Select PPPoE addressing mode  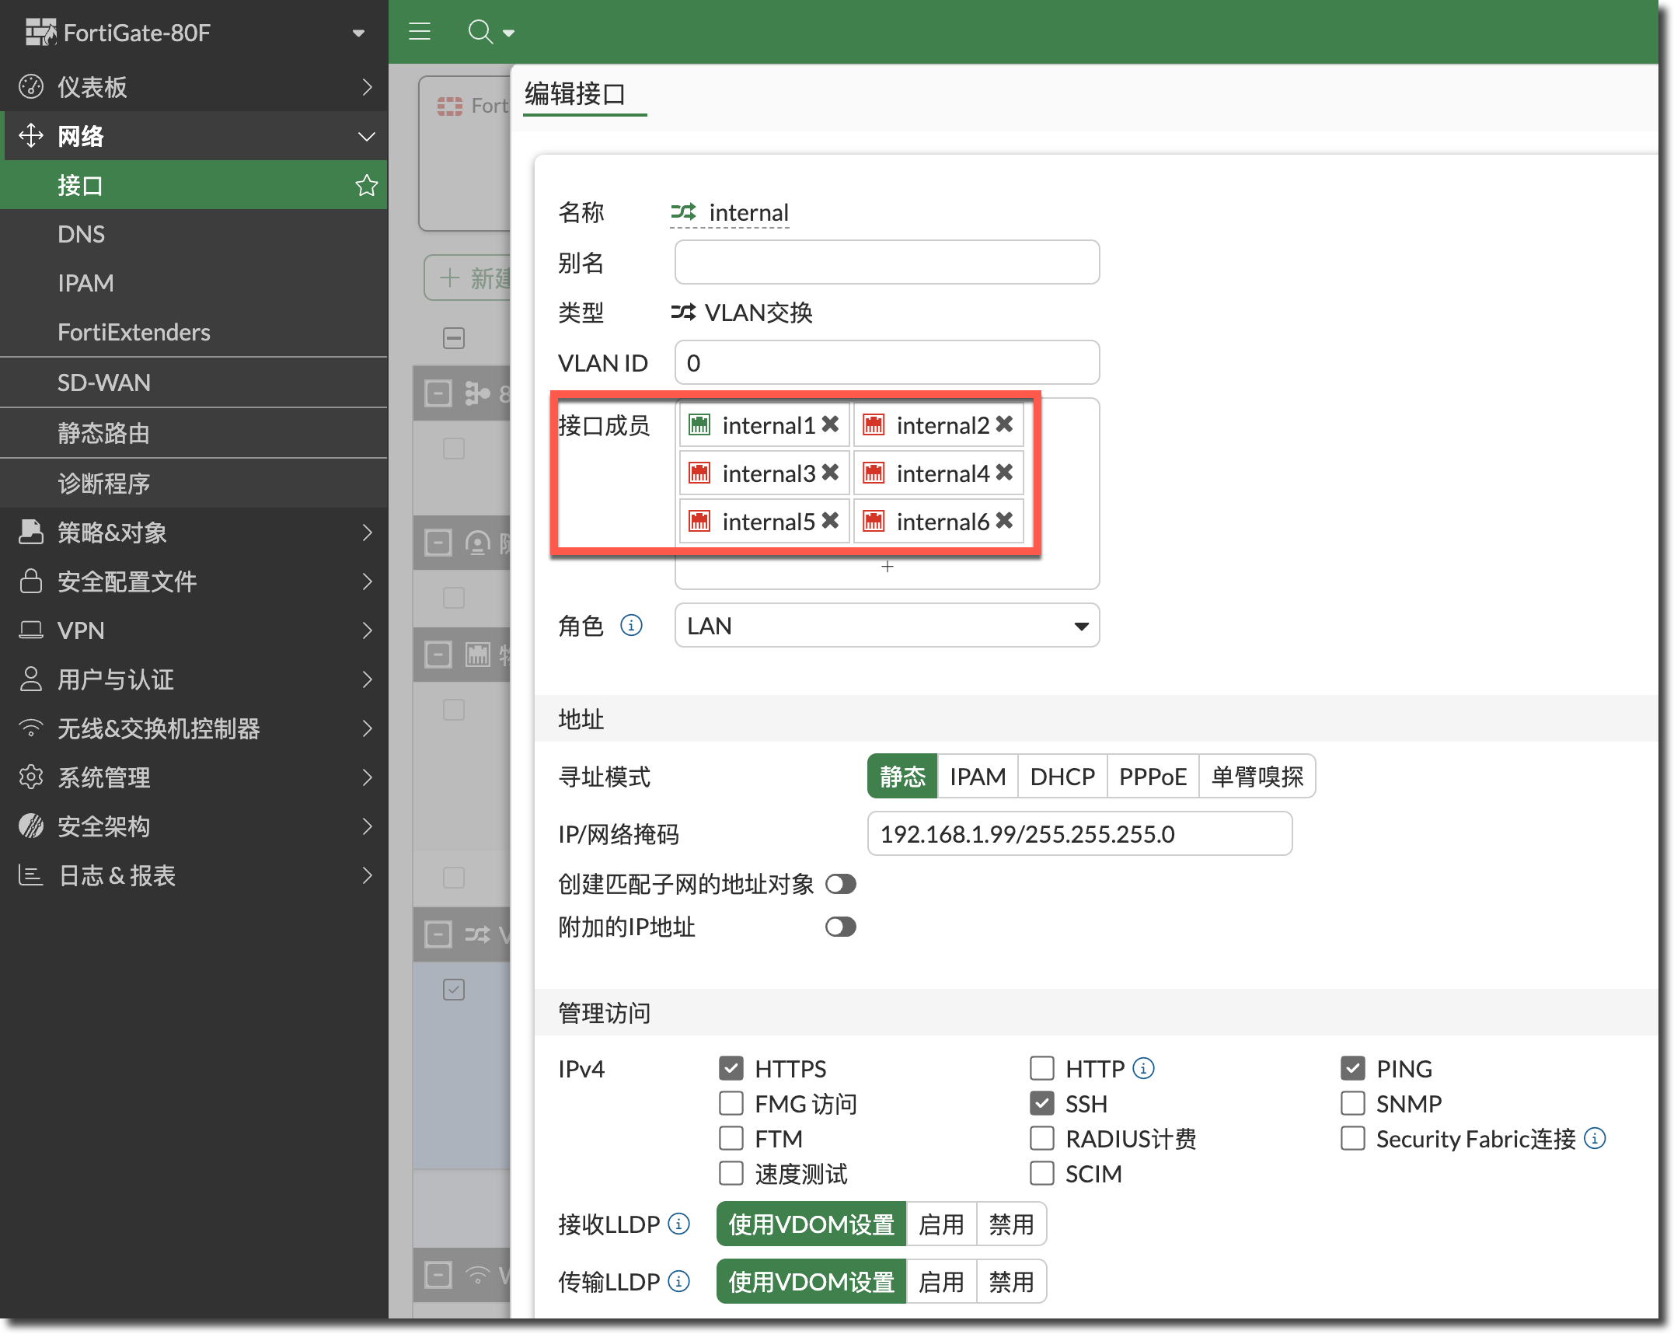(x=1153, y=776)
